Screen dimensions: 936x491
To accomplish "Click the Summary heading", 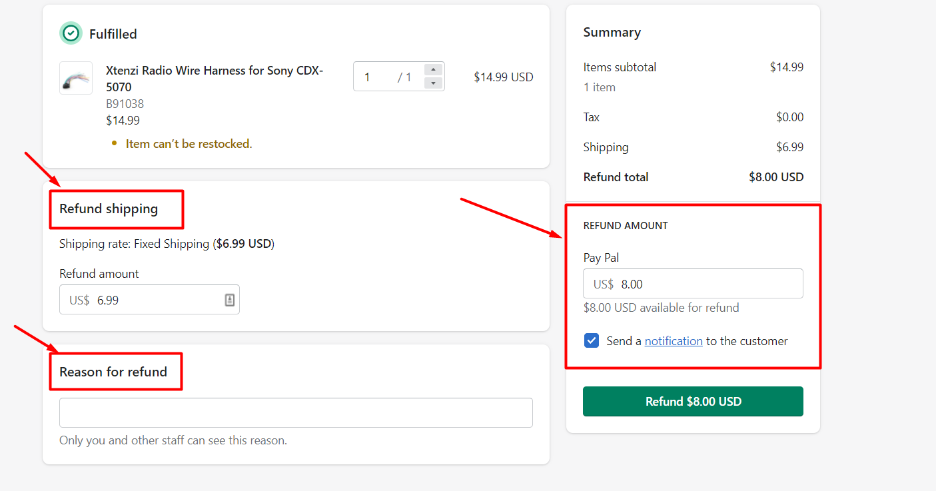I will (x=612, y=32).
